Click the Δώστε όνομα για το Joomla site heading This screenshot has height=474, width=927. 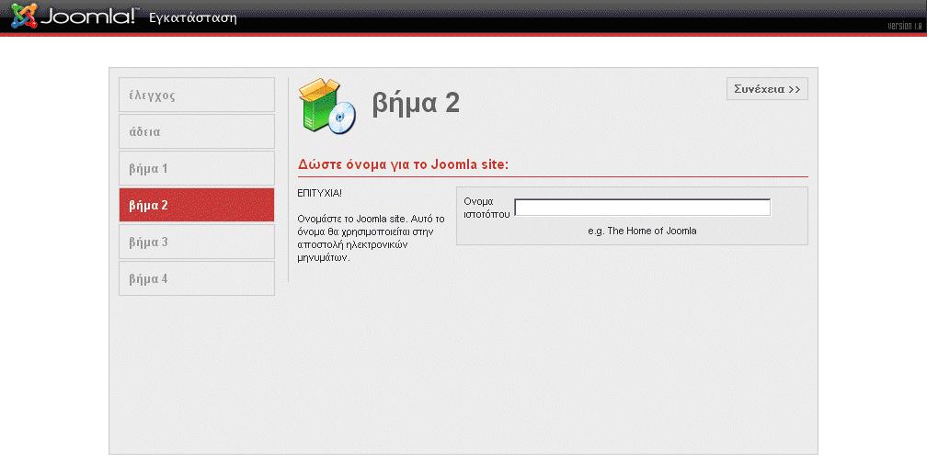403,164
